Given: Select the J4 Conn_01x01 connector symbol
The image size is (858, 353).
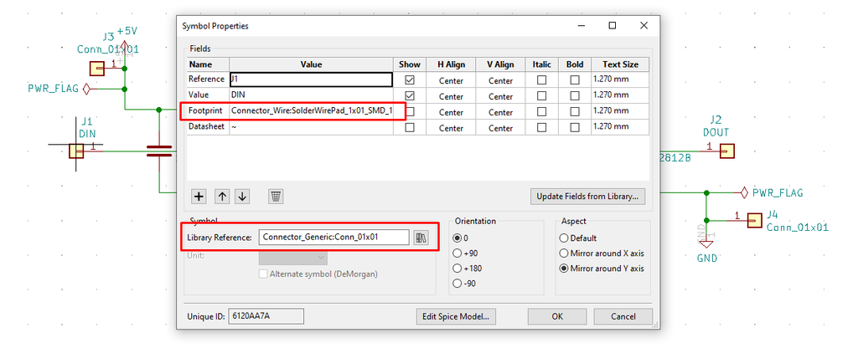Looking at the screenshot, I should pyautogui.click(x=755, y=220).
